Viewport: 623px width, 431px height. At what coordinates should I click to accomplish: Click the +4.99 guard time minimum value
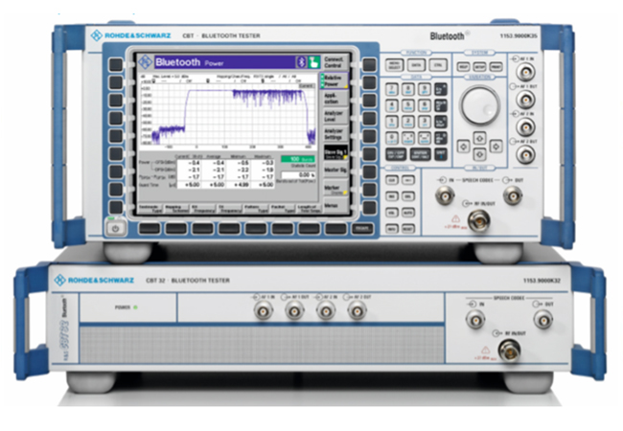tap(241, 185)
